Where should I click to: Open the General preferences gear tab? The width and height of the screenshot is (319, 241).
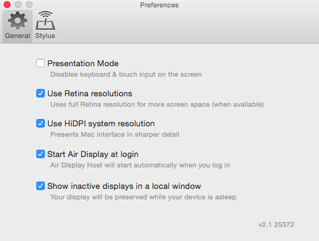pyautogui.click(x=17, y=26)
